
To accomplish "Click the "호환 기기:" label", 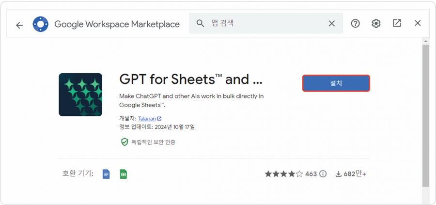I will (x=78, y=174).
